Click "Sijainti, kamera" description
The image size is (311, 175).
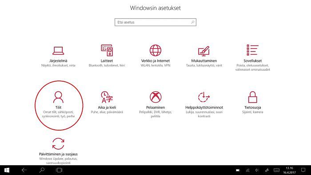[252, 112]
